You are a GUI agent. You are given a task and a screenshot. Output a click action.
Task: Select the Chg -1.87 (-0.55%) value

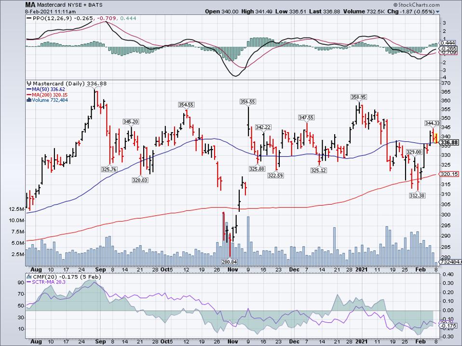411,12
